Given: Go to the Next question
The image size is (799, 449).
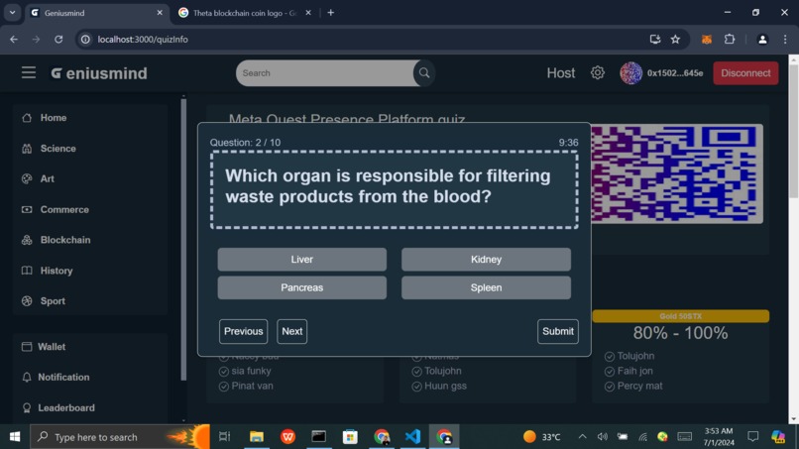Looking at the screenshot, I should (292, 331).
